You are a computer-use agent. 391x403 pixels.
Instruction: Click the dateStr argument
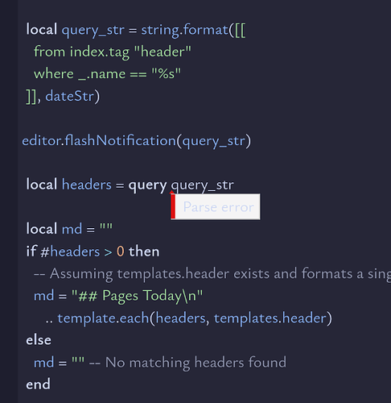(x=70, y=96)
